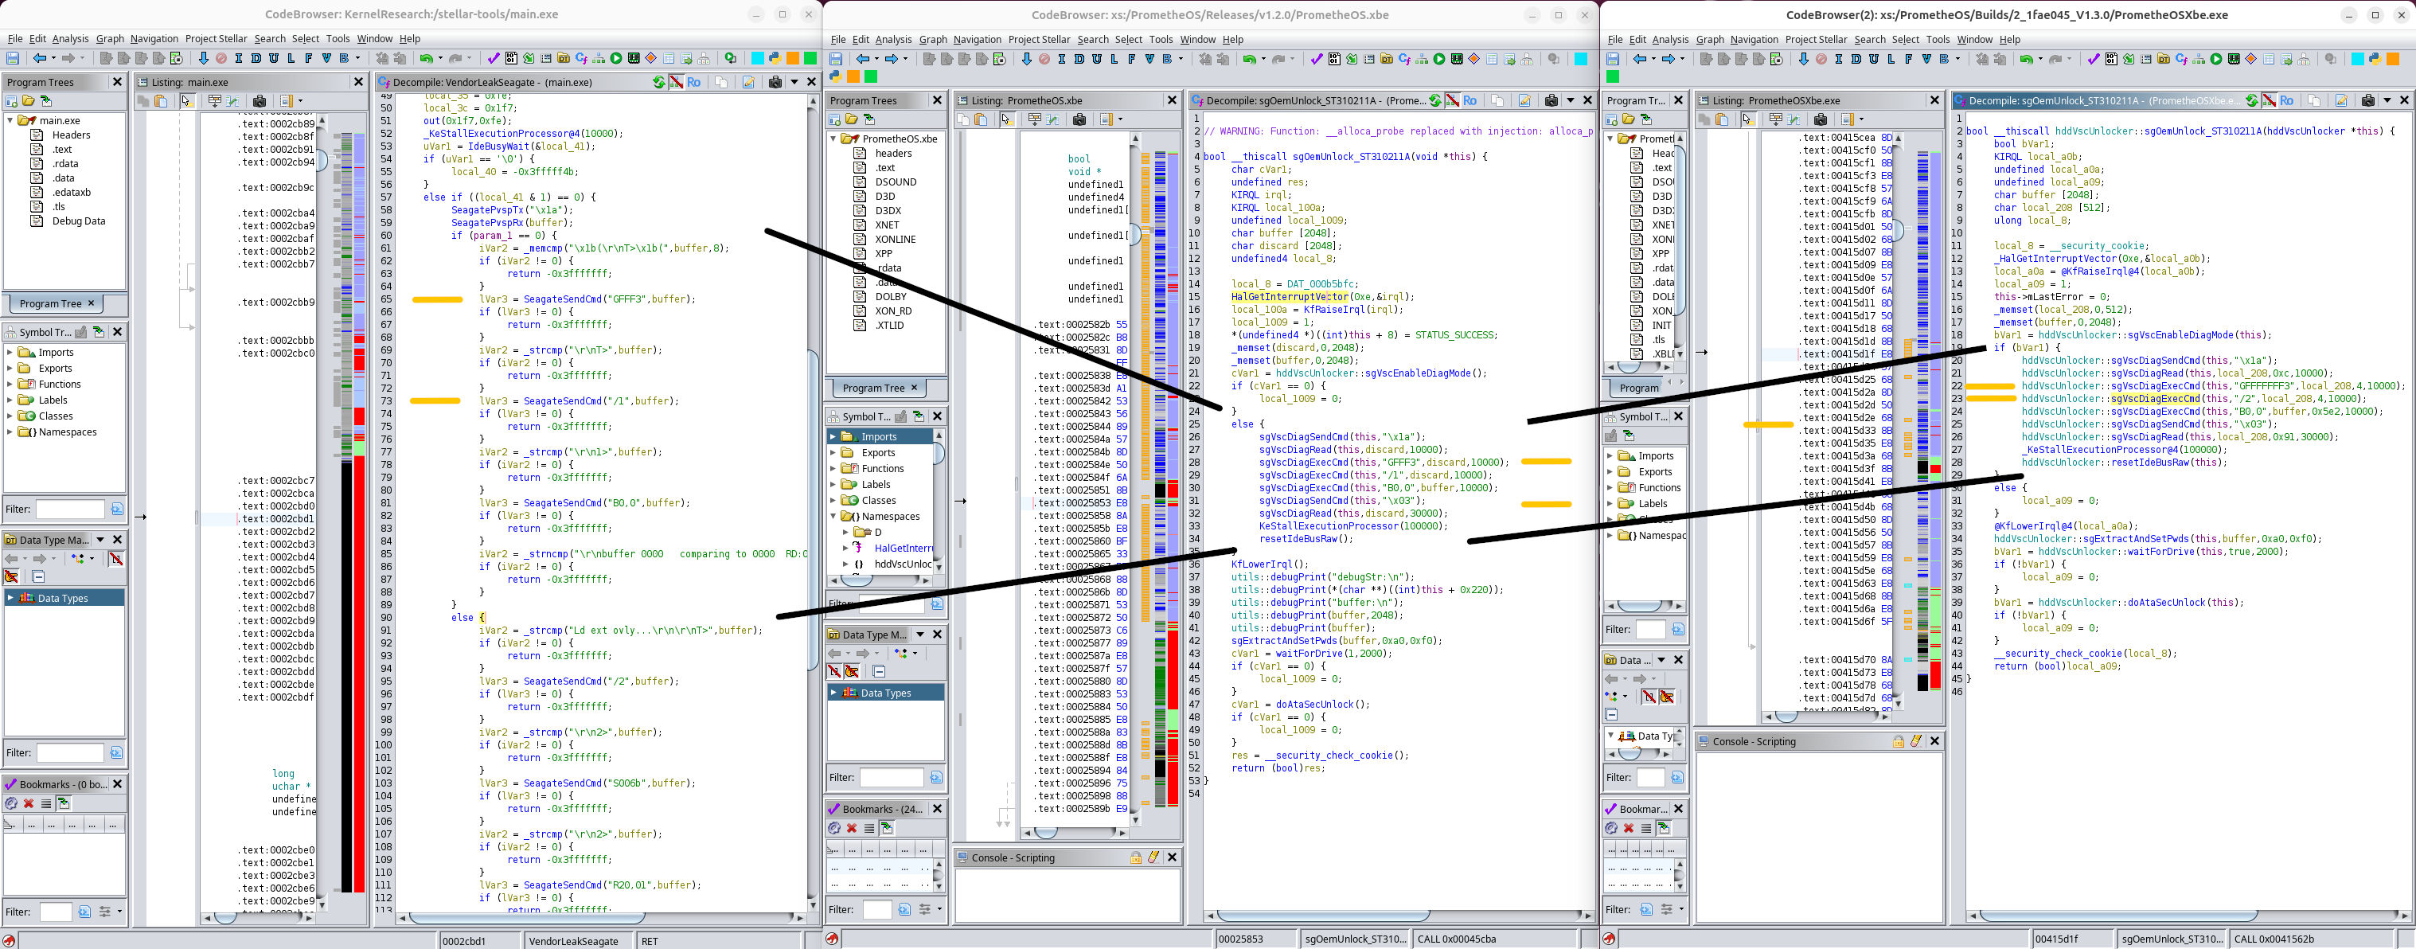Click cyan color square in main.exe toolbar
The width and height of the screenshot is (2416, 949).
(758, 58)
